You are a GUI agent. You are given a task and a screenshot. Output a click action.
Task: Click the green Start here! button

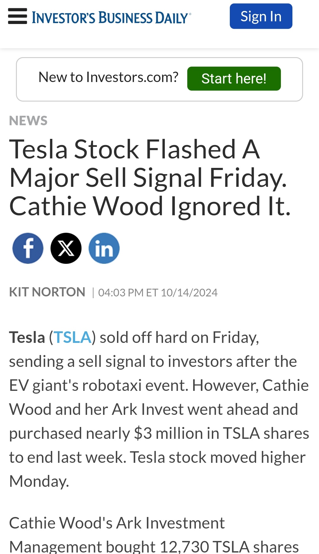coord(234,78)
